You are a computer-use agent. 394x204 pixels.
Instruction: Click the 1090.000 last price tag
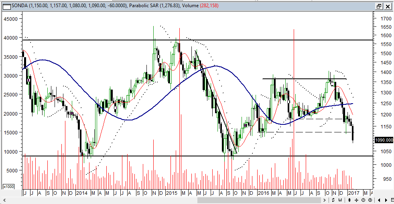point(384,140)
